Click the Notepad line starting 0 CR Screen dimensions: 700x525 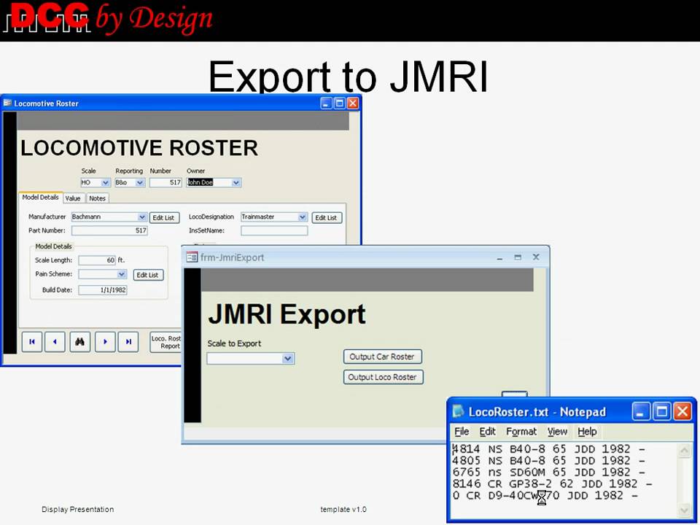[545, 495]
